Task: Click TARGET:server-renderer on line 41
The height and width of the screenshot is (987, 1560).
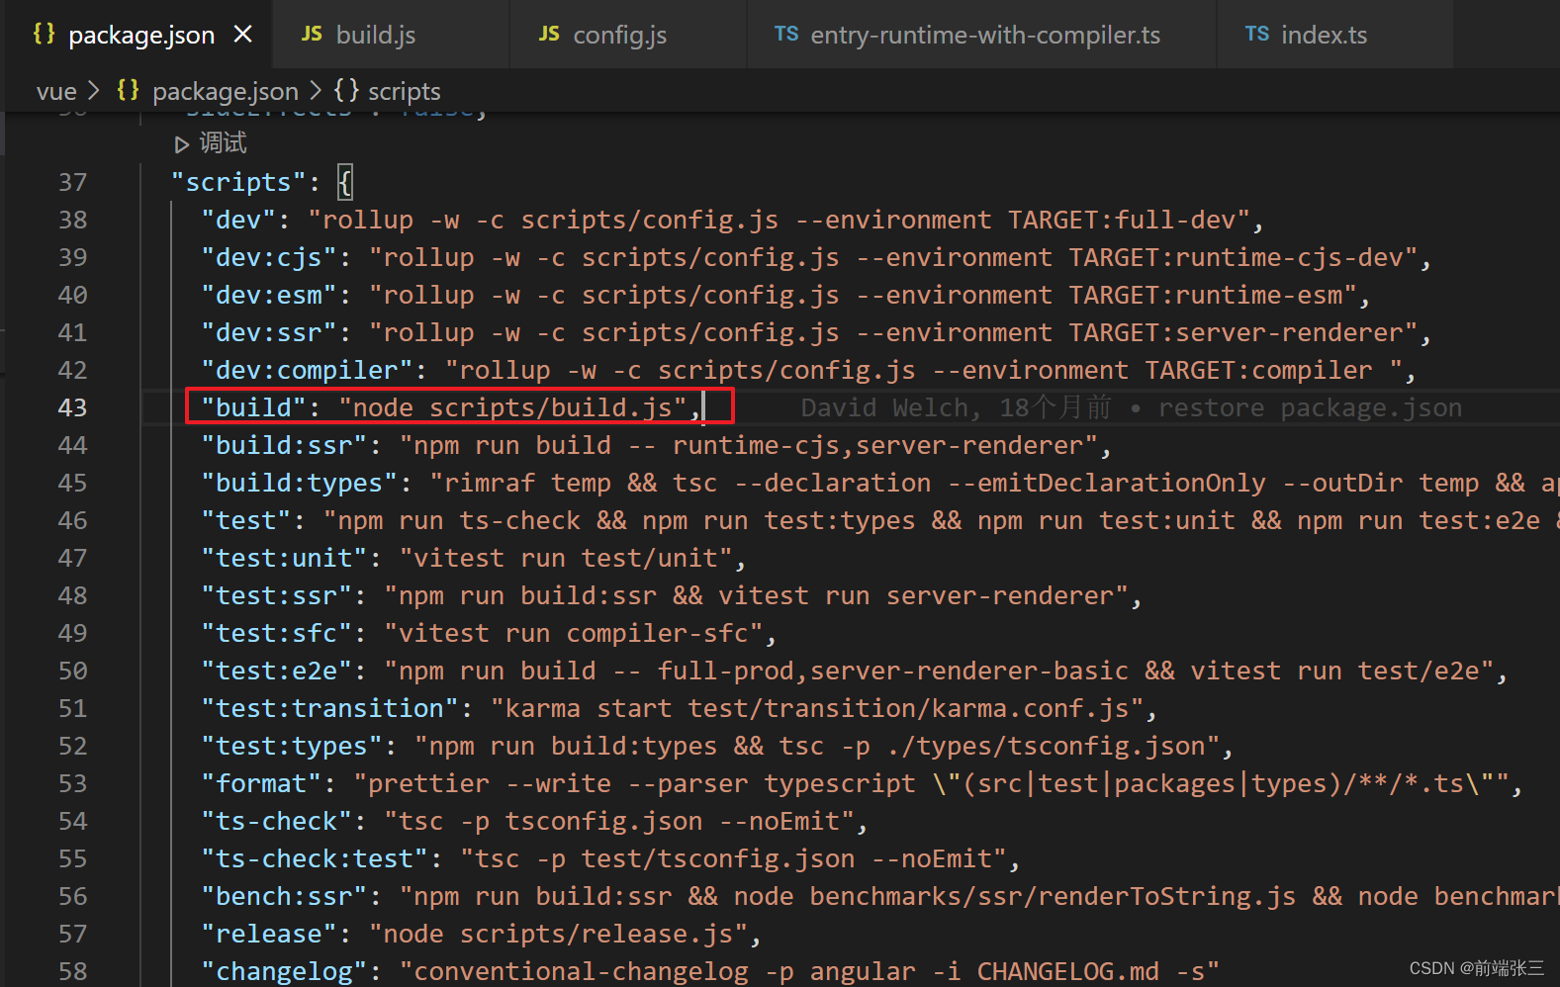Action: pos(1236,332)
